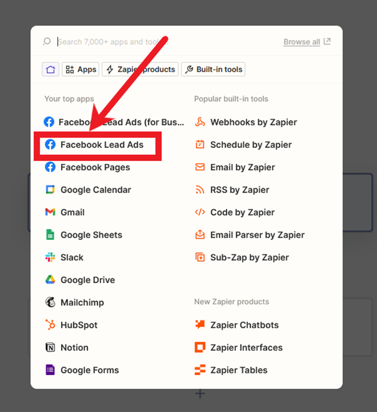The height and width of the screenshot is (412, 377).
Task: Click the Gmail envelope icon
Action: tap(50, 212)
